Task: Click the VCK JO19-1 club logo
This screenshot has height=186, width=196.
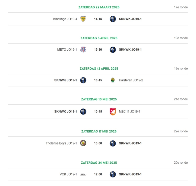Action: (83, 174)
